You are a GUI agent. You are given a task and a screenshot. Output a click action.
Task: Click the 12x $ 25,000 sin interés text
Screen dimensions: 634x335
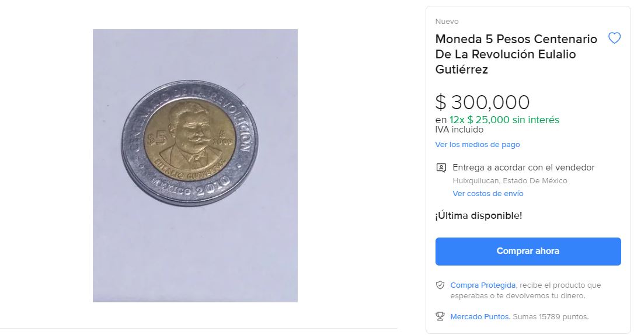pos(504,120)
